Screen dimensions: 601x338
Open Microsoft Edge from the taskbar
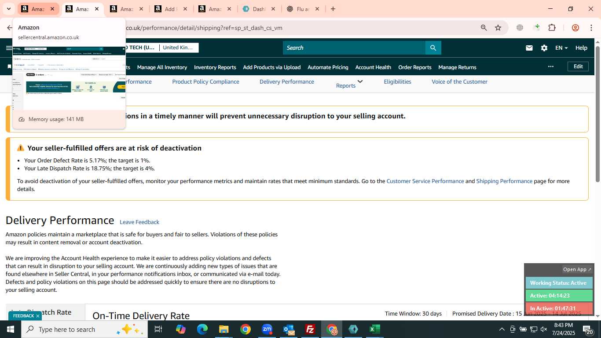coord(202,329)
